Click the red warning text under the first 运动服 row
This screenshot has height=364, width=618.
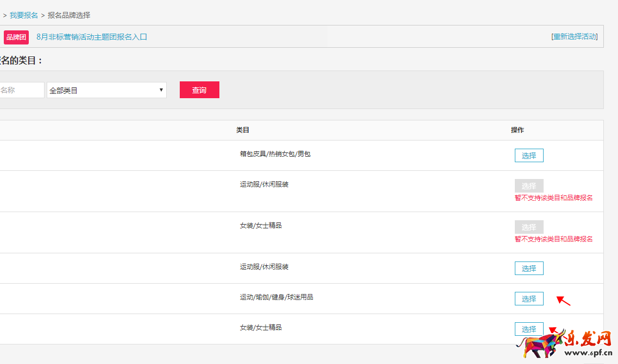point(553,198)
